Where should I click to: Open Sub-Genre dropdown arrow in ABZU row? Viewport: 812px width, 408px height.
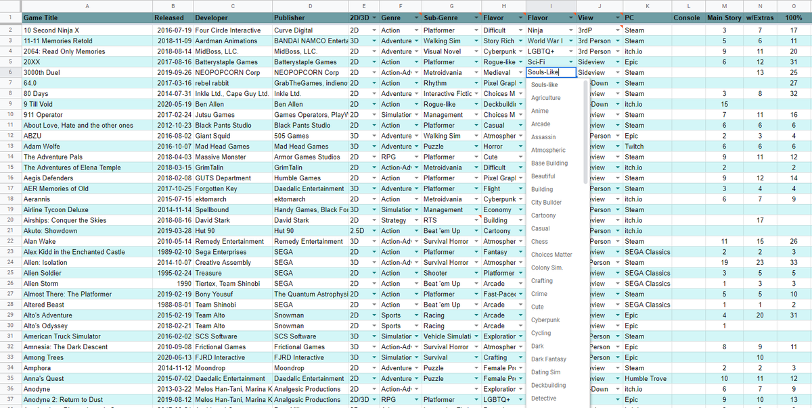pos(476,136)
